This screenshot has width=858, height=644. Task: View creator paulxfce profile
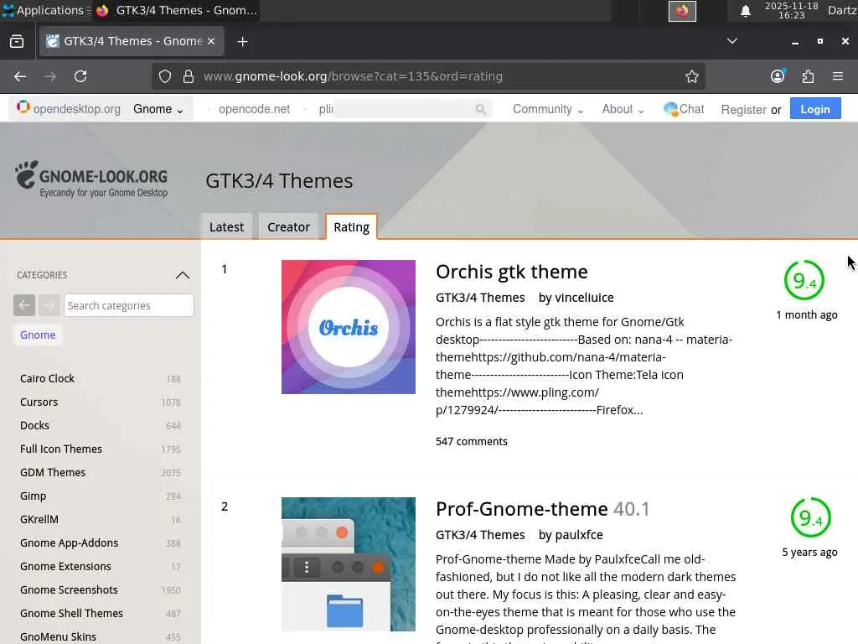pos(578,534)
